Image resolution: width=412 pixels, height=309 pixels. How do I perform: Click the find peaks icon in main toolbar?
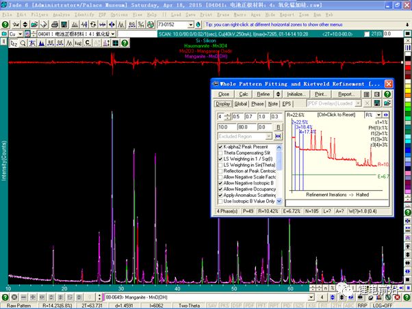(x=75, y=25)
